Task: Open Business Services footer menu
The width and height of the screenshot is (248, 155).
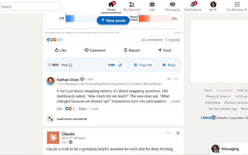Action: 236,103
